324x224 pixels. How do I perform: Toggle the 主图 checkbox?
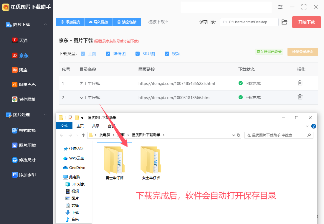click(x=83, y=54)
